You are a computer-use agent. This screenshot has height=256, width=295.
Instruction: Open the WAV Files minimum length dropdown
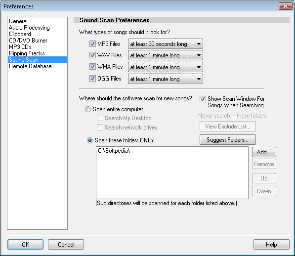point(166,55)
